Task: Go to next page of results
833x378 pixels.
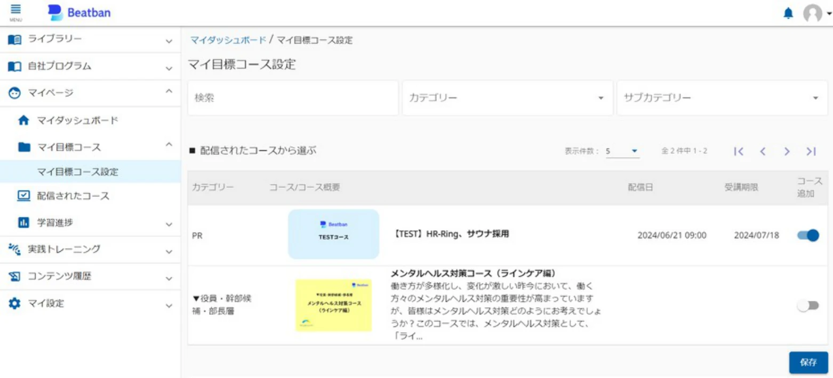Action: click(787, 151)
